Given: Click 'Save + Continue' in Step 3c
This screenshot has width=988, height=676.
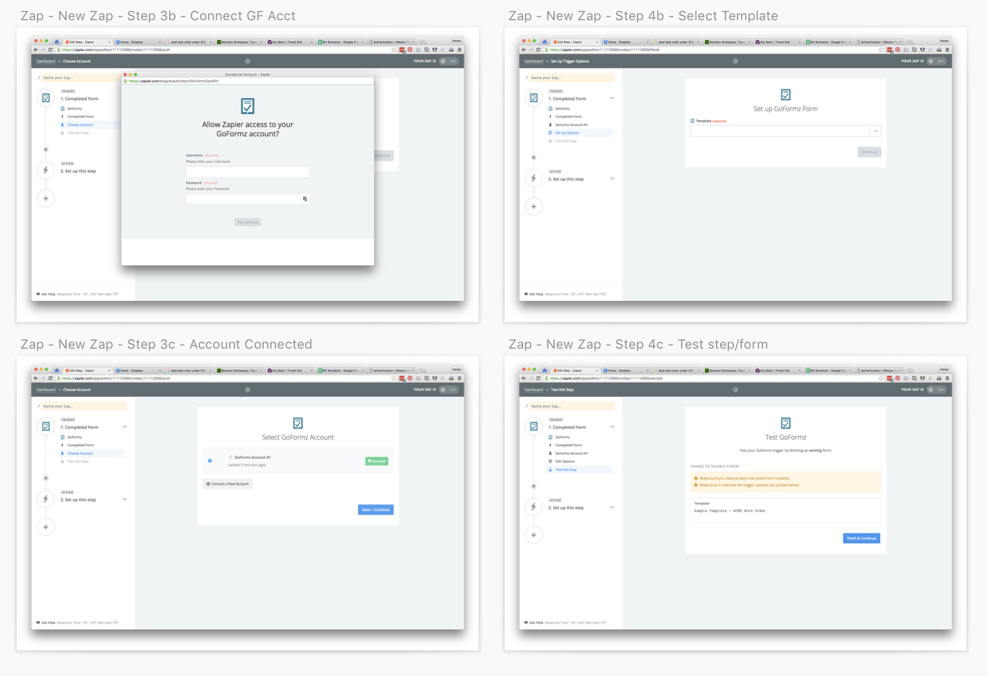Looking at the screenshot, I should click(x=376, y=510).
